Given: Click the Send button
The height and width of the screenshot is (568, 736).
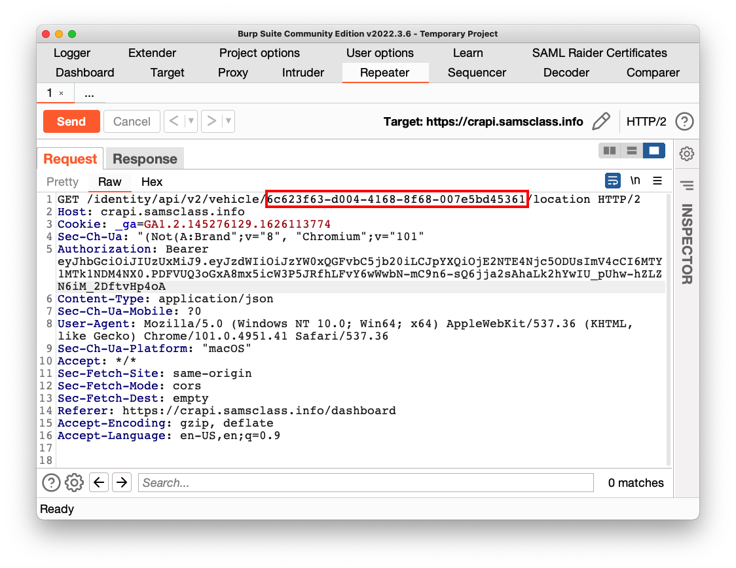Looking at the screenshot, I should pyautogui.click(x=71, y=122).
